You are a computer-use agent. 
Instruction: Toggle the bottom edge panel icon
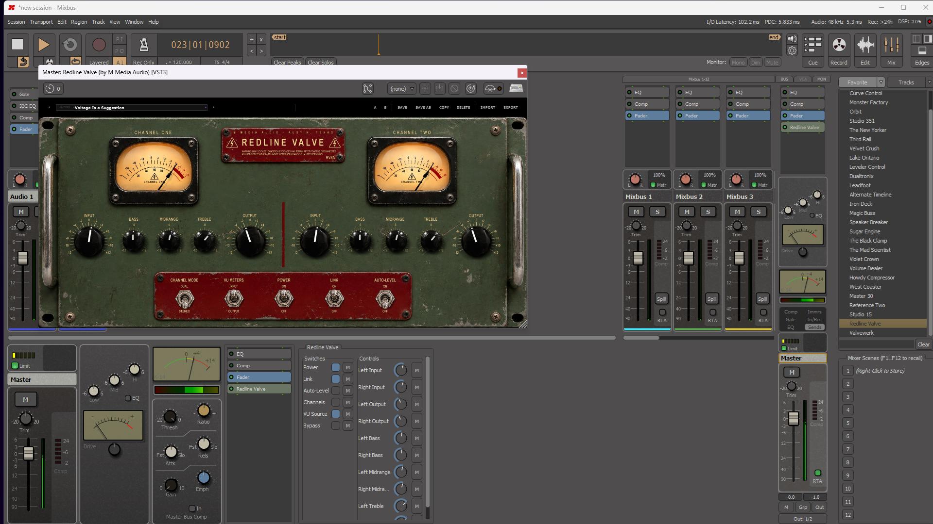pyautogui.click(x=922, y=50)
